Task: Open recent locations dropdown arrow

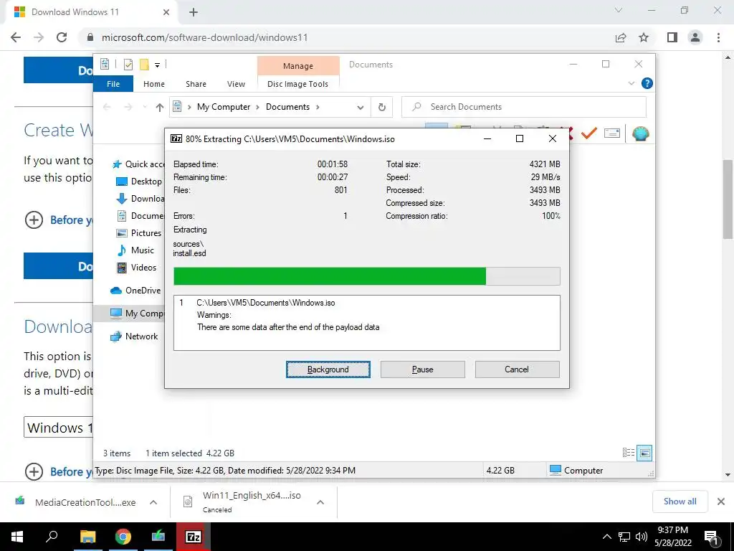Action: 145,108
